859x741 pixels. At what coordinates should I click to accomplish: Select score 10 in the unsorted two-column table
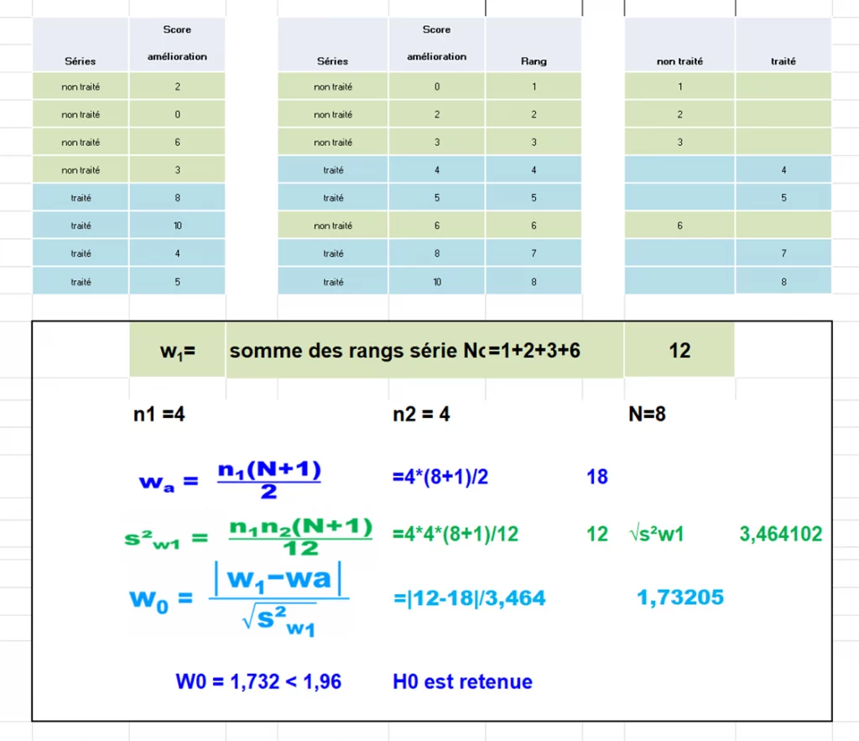pyautogui.click(x=178, y=226)
